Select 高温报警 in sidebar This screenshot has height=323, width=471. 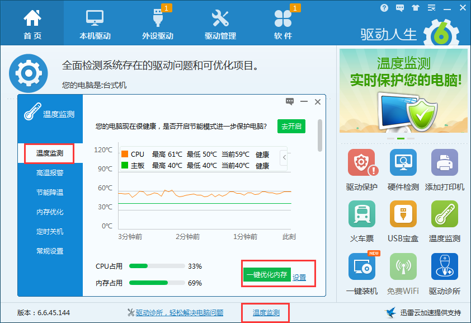coord(50,173)
